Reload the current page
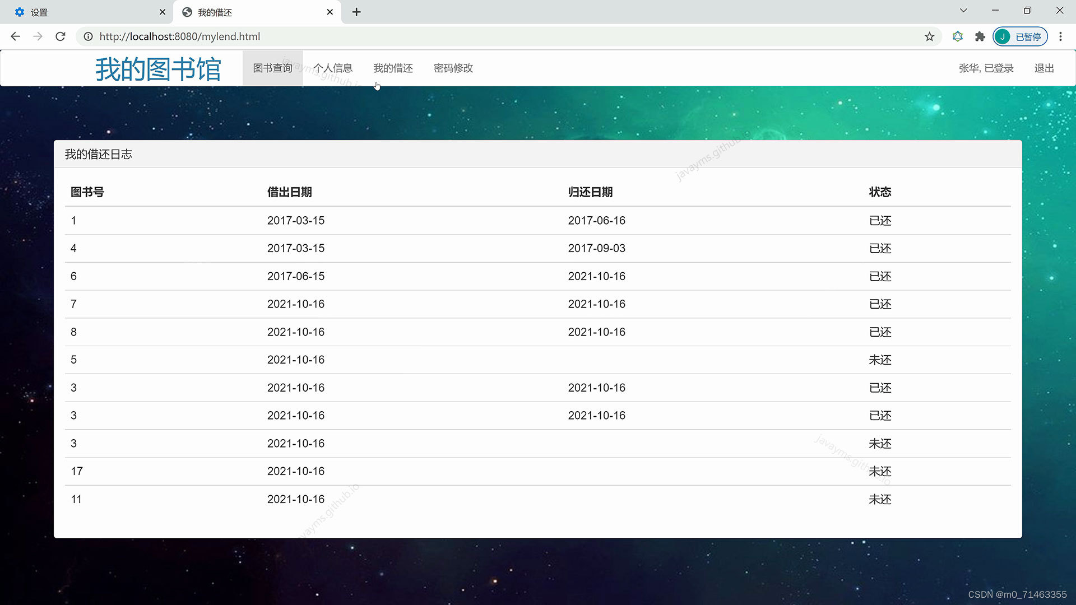Image resolution: width=1076 pixels, height=605 pixels. tap(61, 36)
